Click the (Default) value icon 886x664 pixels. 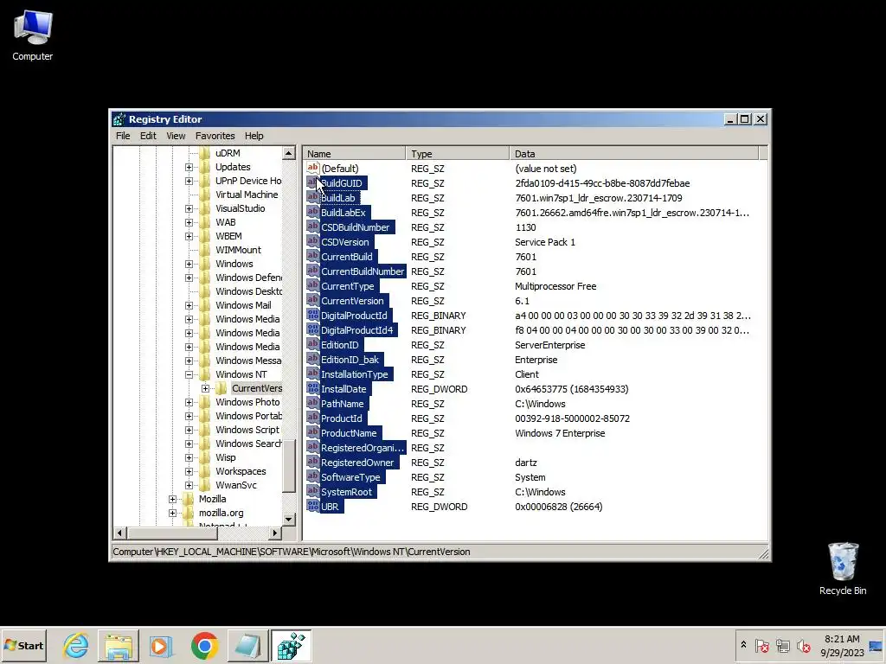[312, 168]
